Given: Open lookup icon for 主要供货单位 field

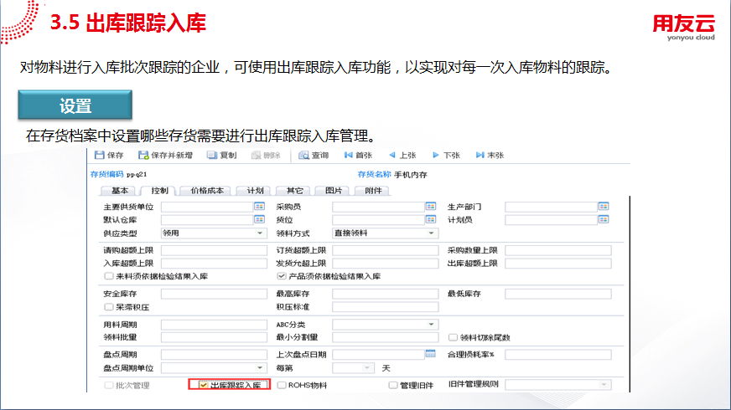Looking at the screenshot, I should tap(259, 207).
